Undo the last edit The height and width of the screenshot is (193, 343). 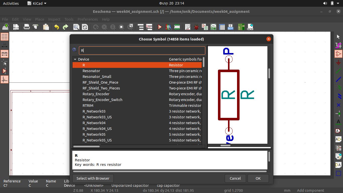[56, 27]
